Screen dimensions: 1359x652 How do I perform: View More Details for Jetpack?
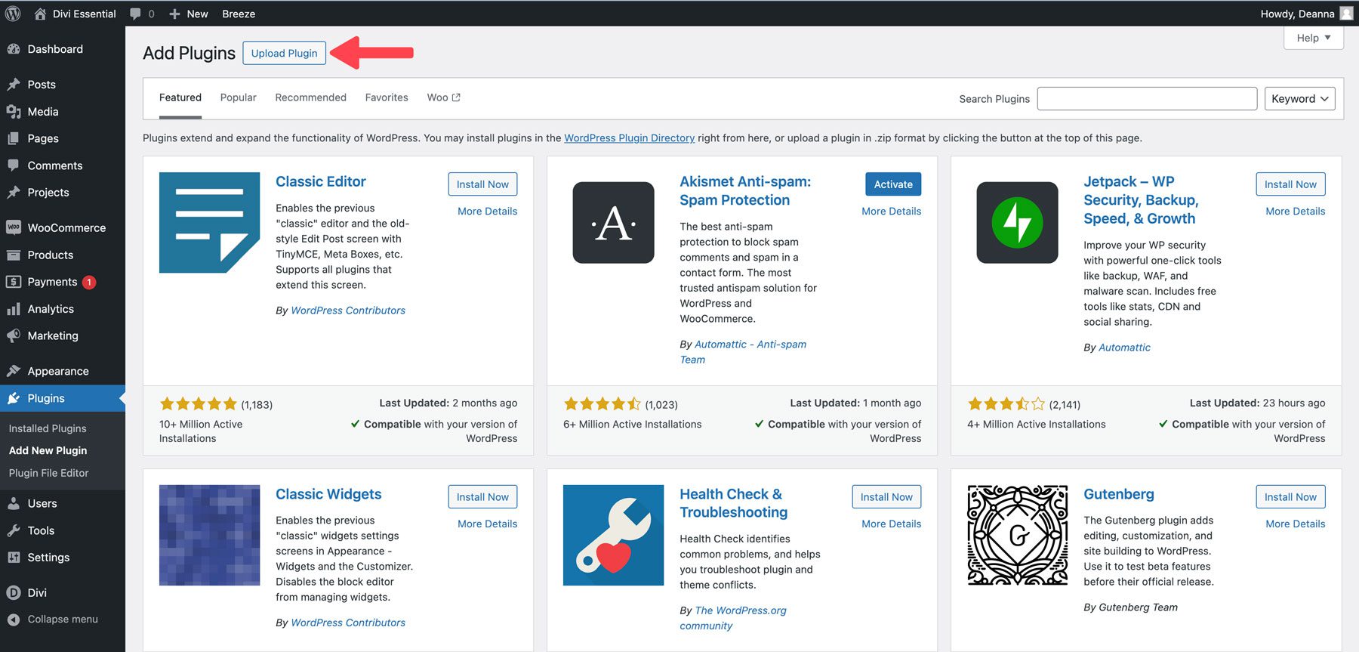pyautogui.click(x=1296, y=212)
